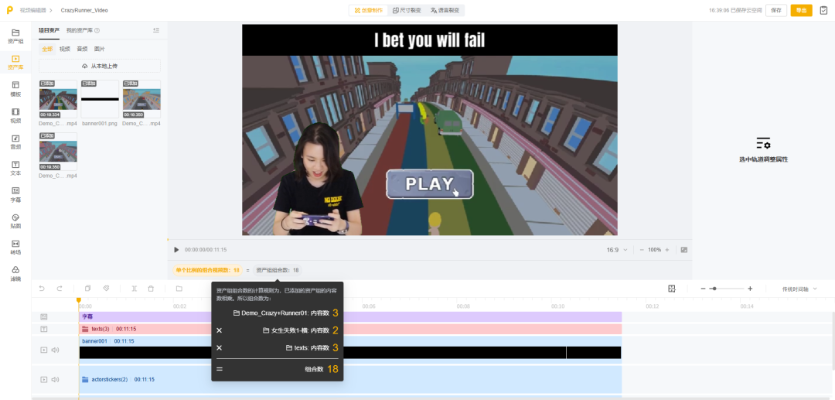Collapse the asset panel with the fold icon

[x=156, y=30]
